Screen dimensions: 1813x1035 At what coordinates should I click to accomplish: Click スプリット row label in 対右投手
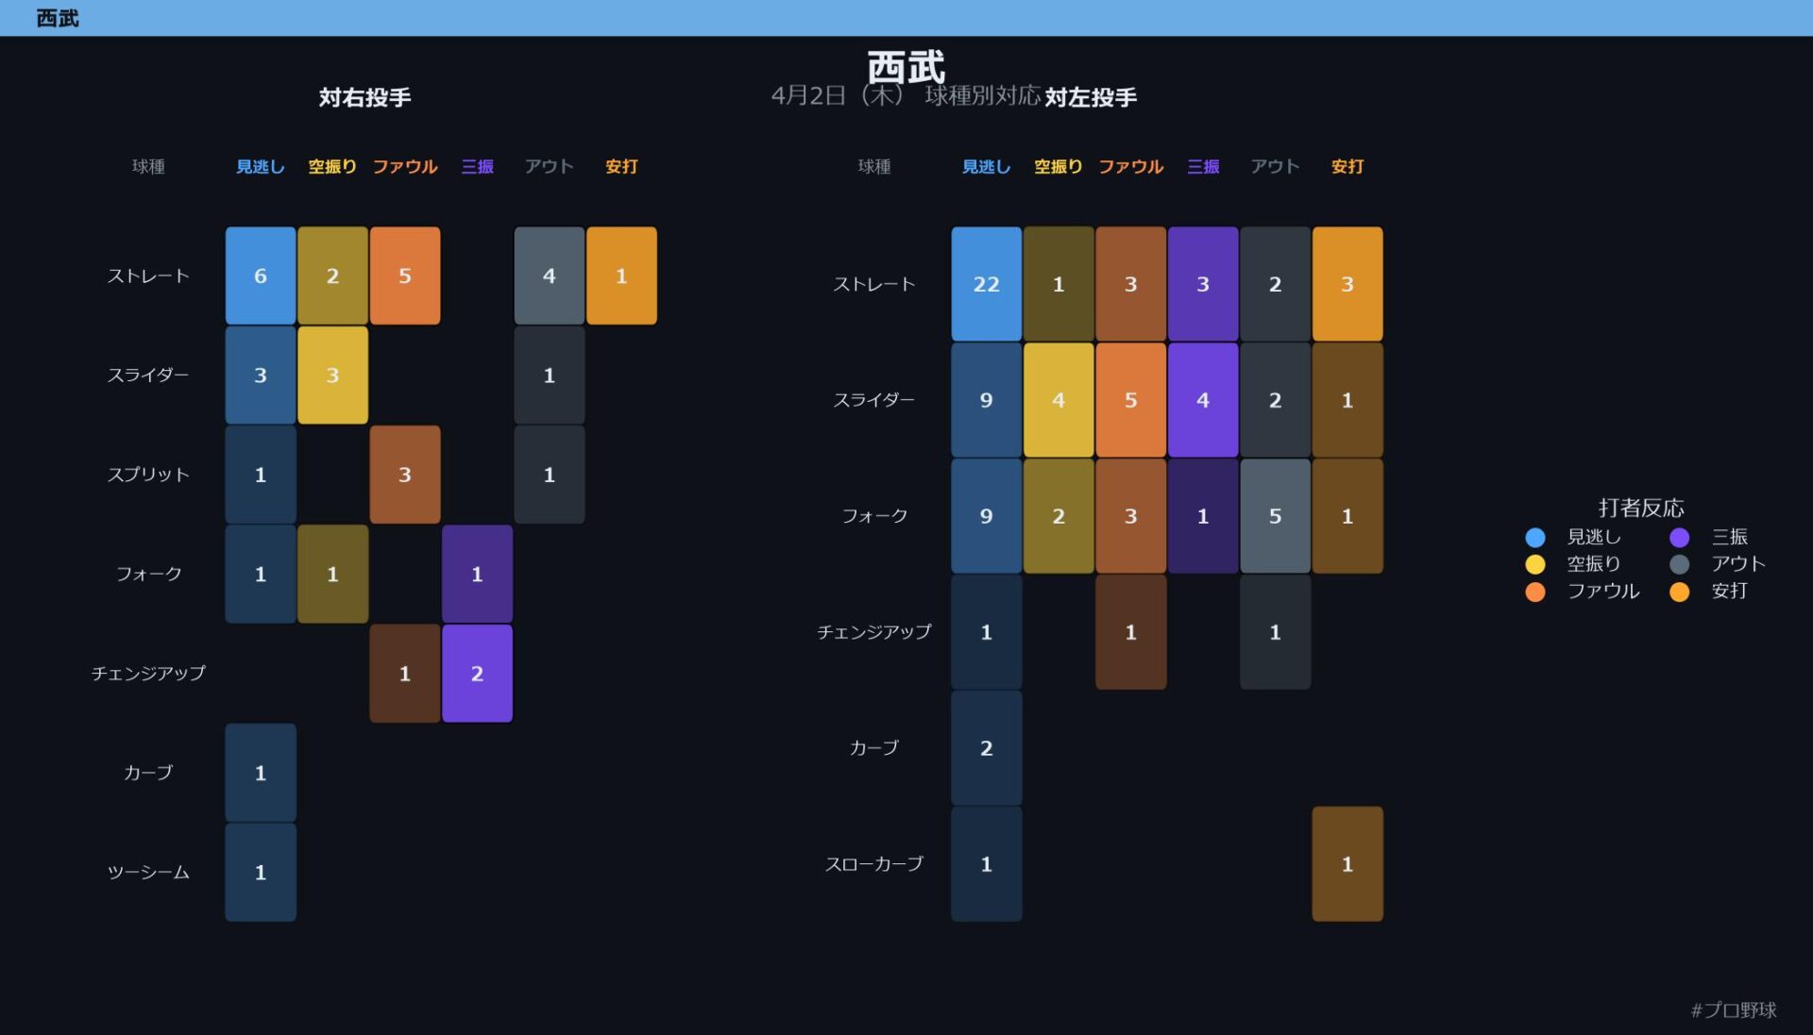tap(148, 475)
